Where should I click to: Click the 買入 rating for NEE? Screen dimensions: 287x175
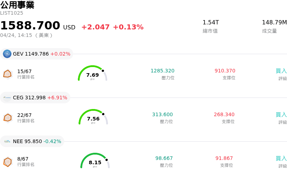point(281,159)
